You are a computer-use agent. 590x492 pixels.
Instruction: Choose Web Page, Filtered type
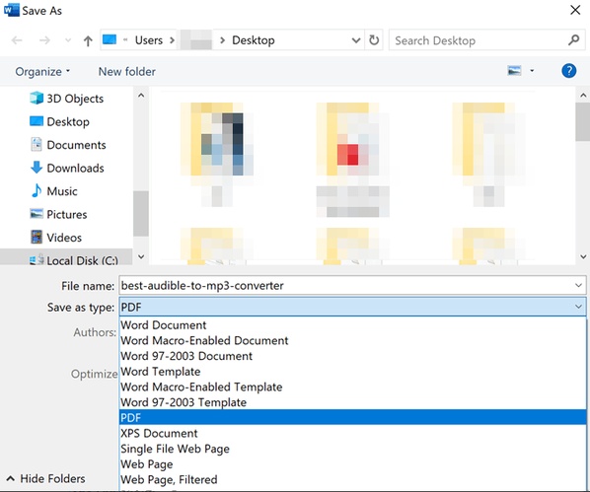353,479
